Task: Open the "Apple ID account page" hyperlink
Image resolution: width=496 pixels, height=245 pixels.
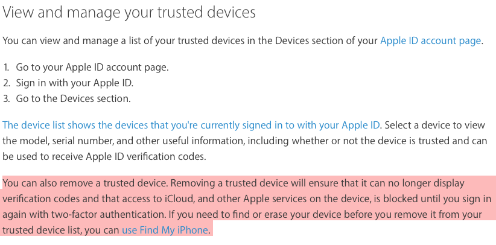Action: tap(430, 41)
